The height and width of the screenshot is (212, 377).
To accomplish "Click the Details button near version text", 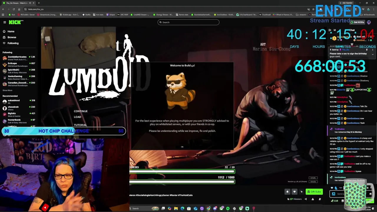I will pos(313,182).
